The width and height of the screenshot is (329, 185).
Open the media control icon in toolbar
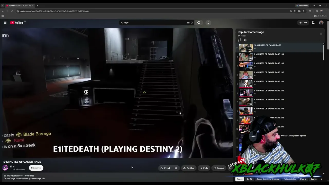[317, 11]
